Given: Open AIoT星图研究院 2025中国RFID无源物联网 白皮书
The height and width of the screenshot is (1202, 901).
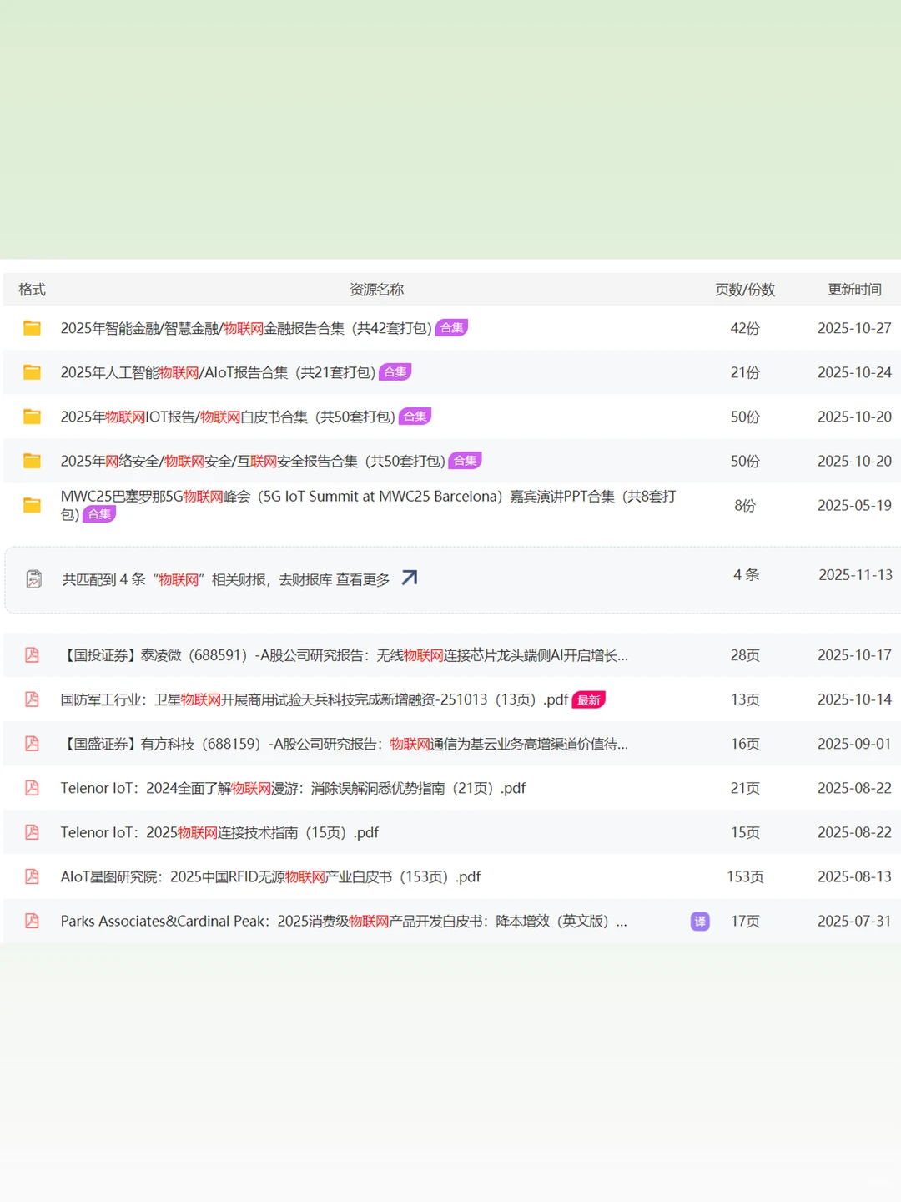Looking at the screenshot, I should (x=270, y=876).
